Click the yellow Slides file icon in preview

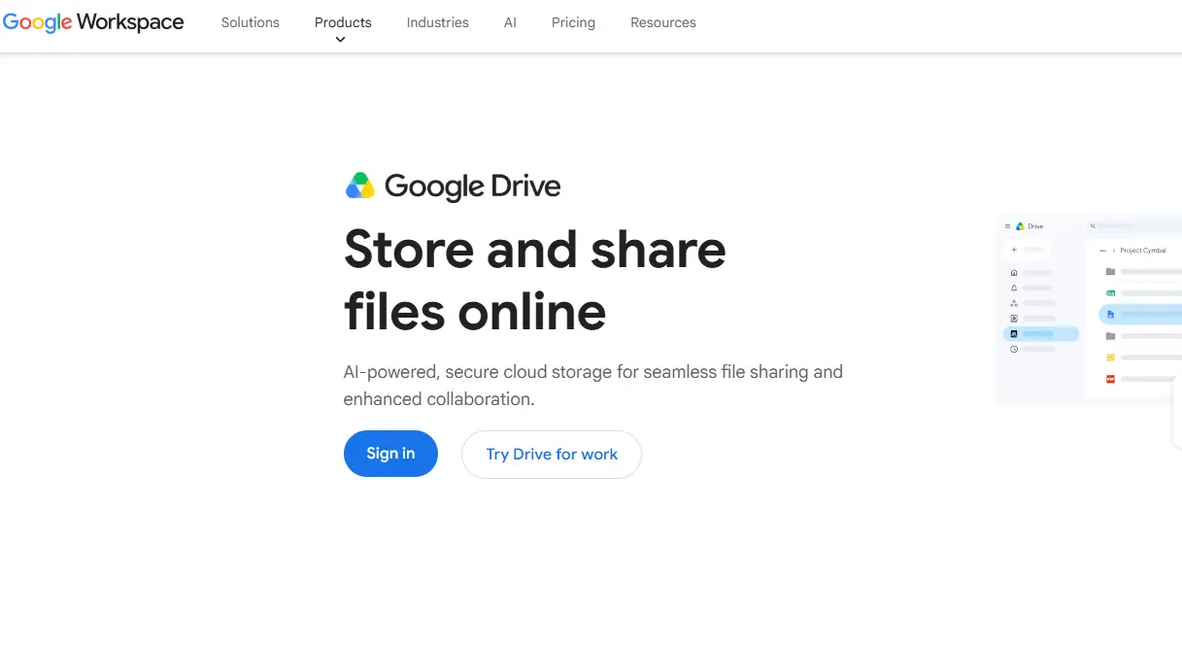[1110, 357]
